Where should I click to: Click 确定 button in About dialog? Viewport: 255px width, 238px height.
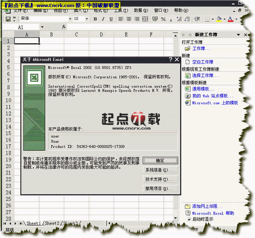[x=160, y=161]
